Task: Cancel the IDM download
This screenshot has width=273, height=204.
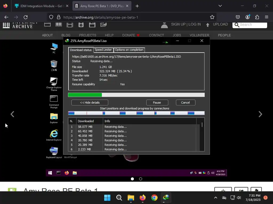Action: coord(186,103)
